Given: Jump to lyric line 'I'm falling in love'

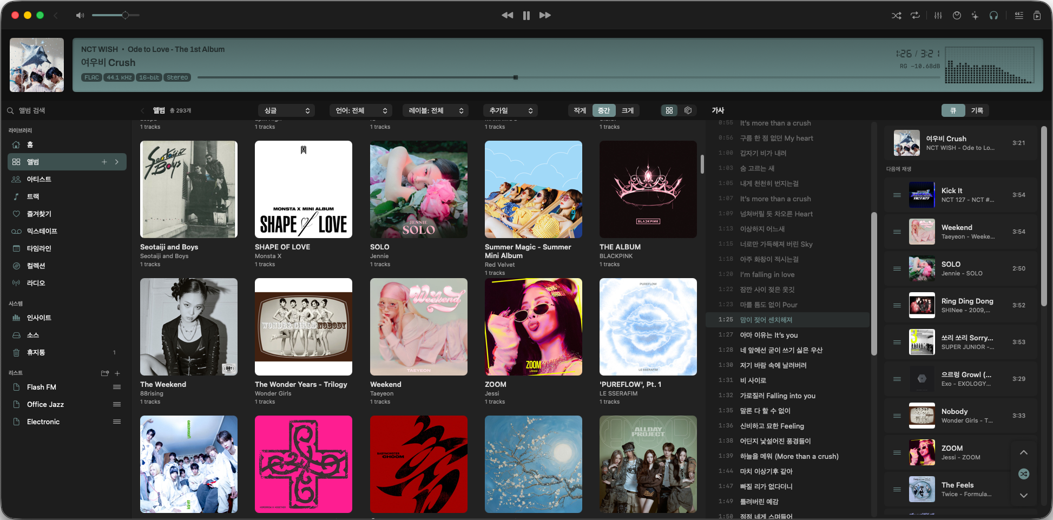Looking at the screenshot, I should click(767, 274).
